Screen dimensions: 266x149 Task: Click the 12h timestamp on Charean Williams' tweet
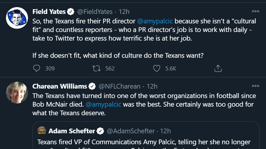(x=152, y=86)
